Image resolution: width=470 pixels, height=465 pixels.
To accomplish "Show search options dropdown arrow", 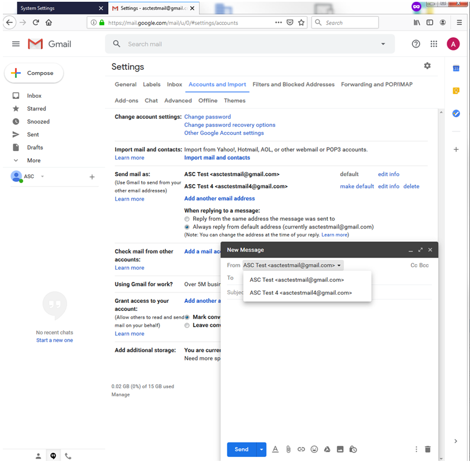I will tap(383, 44).
